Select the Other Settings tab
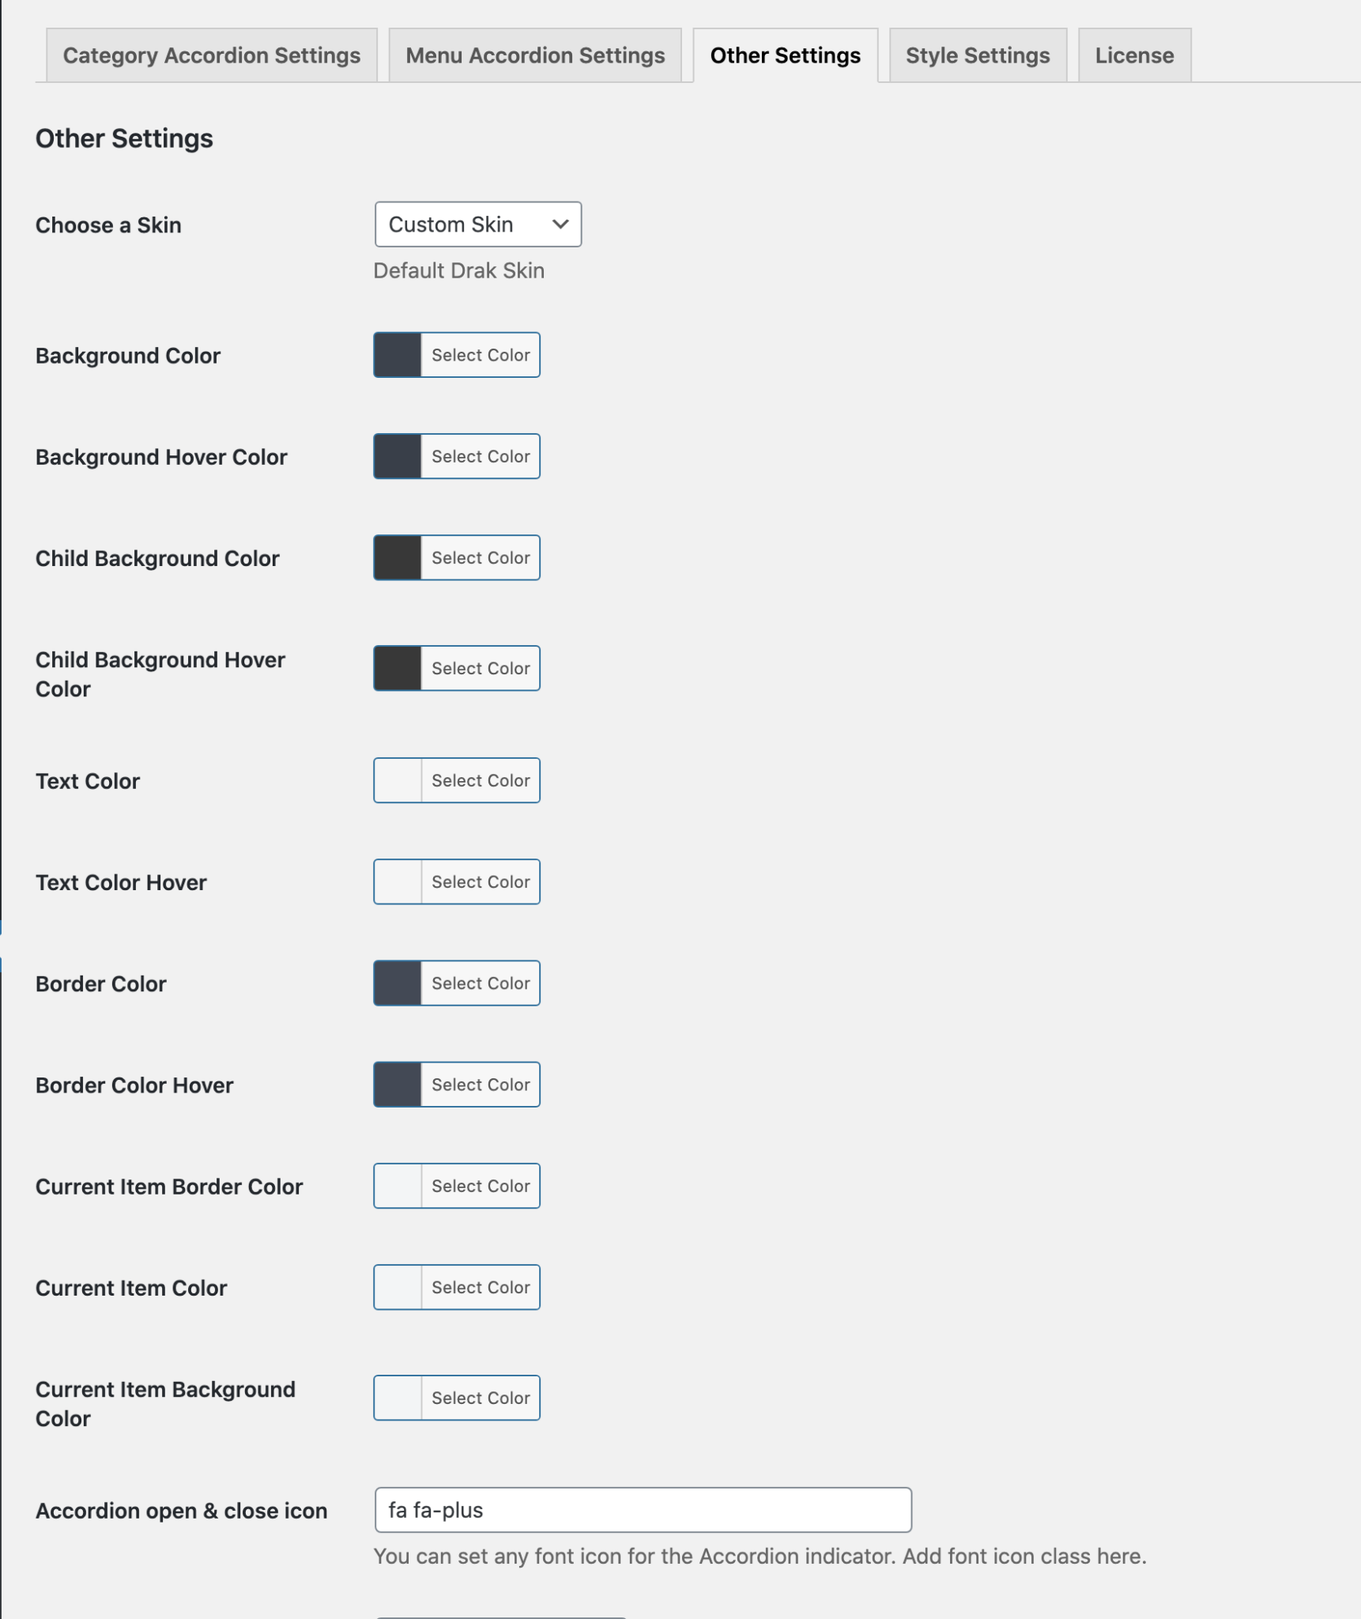This screenshot has height=1619, width=1361. point(785,55)
